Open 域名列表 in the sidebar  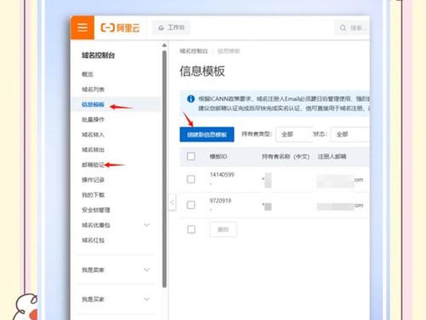[93, 90]
